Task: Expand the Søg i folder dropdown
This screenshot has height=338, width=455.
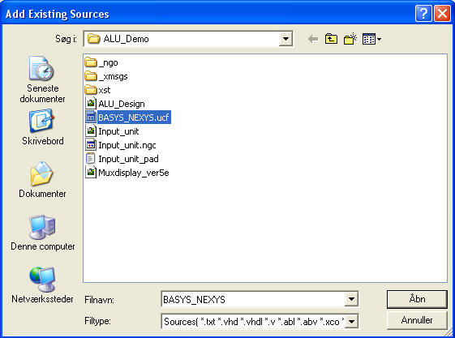Action: pos(285,39)
